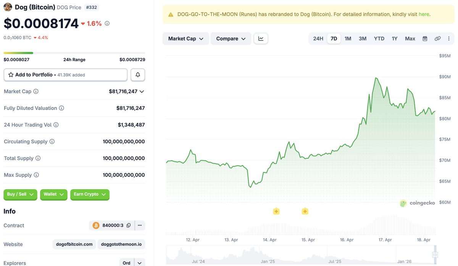Screen dimensions: 458x266
Task: Open the contract more options ellipsis
Action: click(x=140, y=225)
